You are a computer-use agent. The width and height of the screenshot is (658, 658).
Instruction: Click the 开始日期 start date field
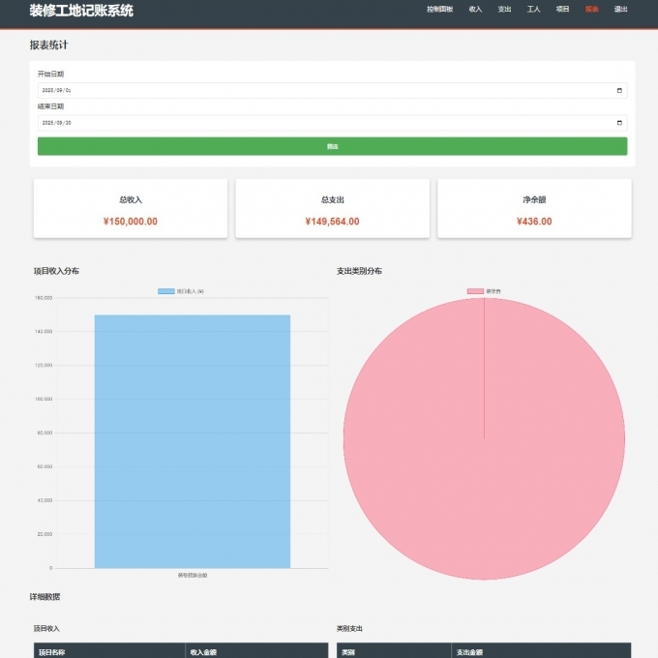coord(319,91)
